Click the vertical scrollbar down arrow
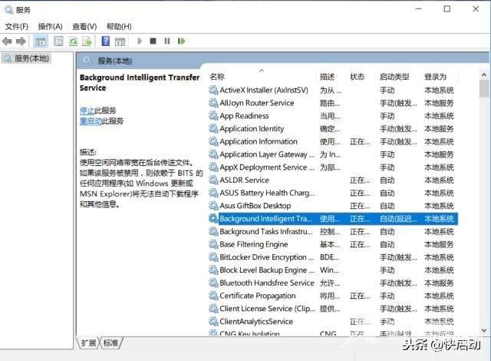The image size is (491, 361). click(x=484, y=330)
